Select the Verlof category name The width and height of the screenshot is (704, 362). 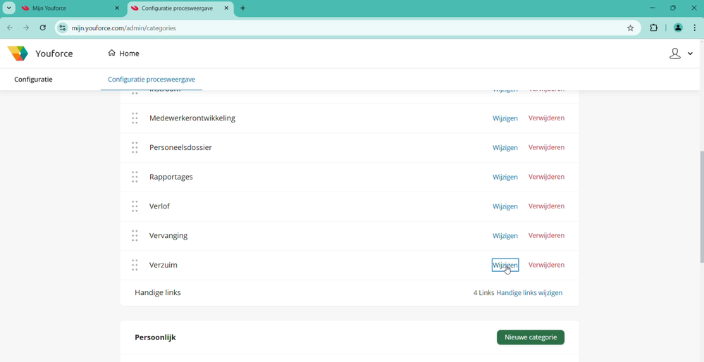coord(159,206)
